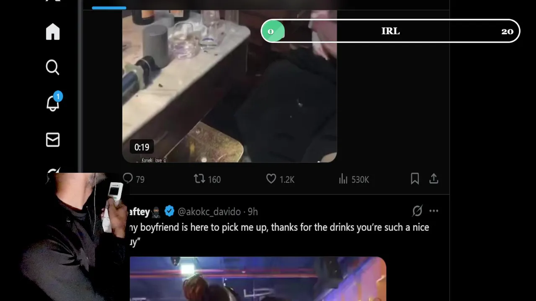The width and height of the screenshot is (536, 301).
Task: Repost the tweet with 160 reposts
Action: 207,179
